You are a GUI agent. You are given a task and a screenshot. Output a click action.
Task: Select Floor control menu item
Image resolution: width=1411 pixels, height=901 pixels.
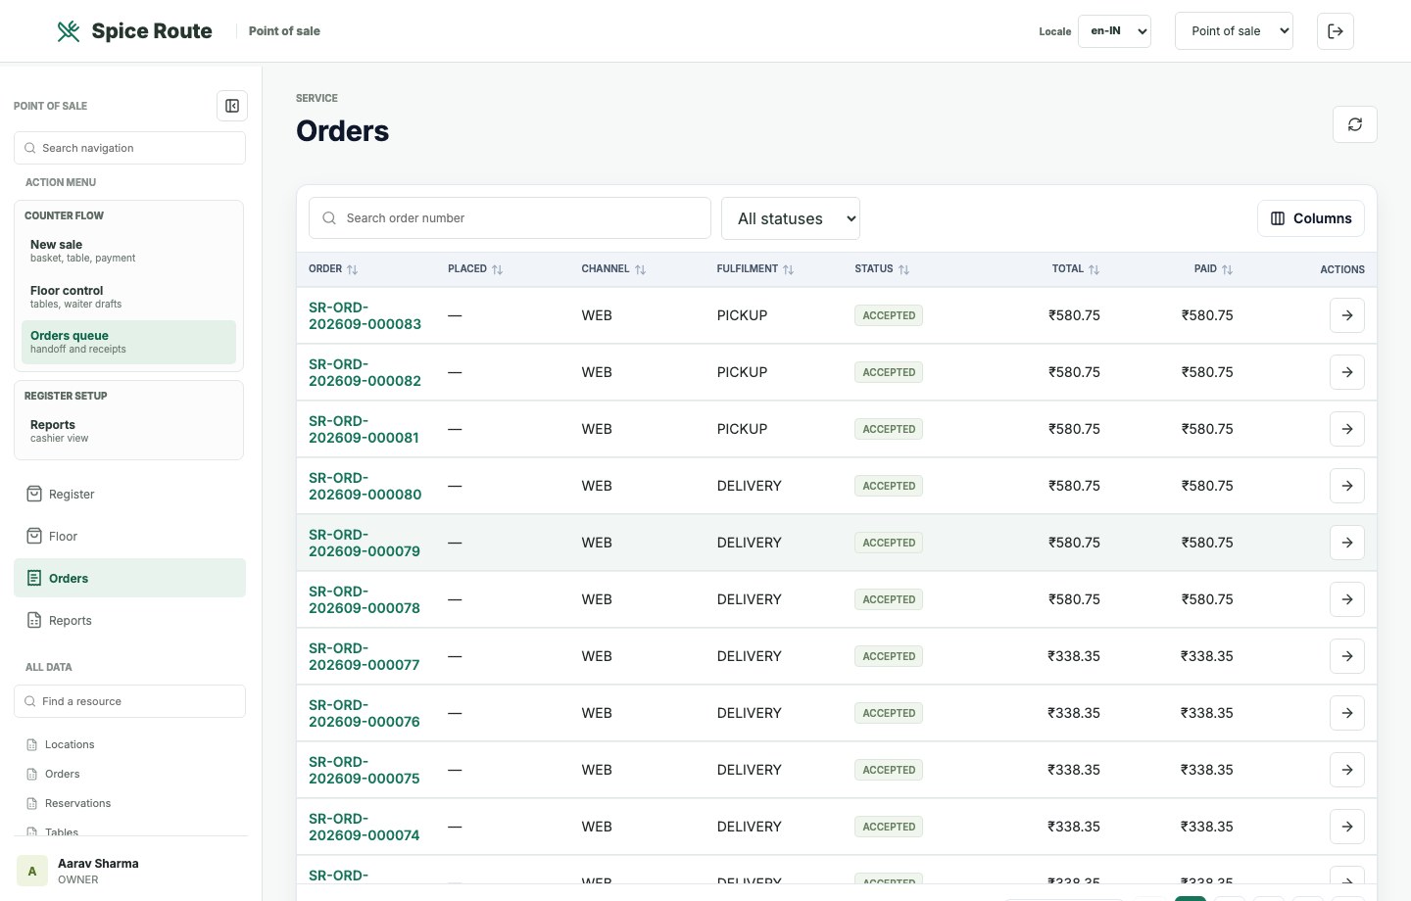point(128,297)
